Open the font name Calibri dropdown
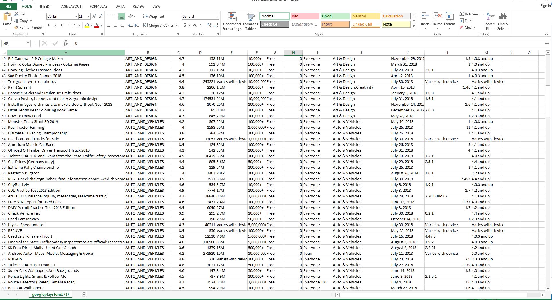 76,17
